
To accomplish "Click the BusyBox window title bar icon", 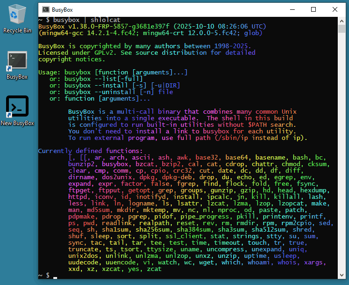I will [46, 9].
